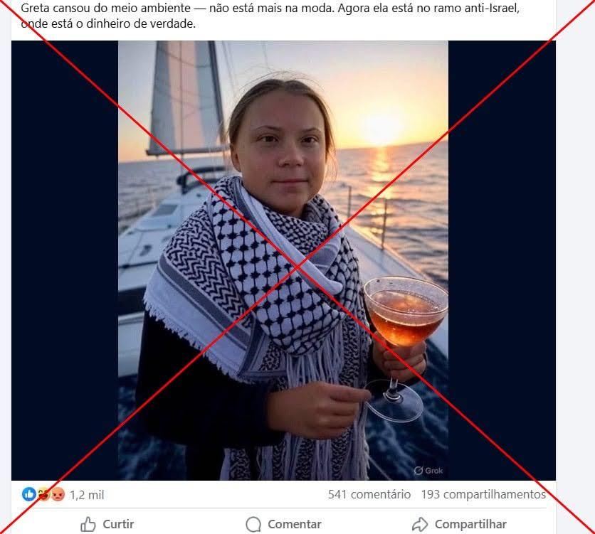The width and height of the screenshot is (595, 534).
Task: Click the Grok watermark text
Action: point(434,470)
